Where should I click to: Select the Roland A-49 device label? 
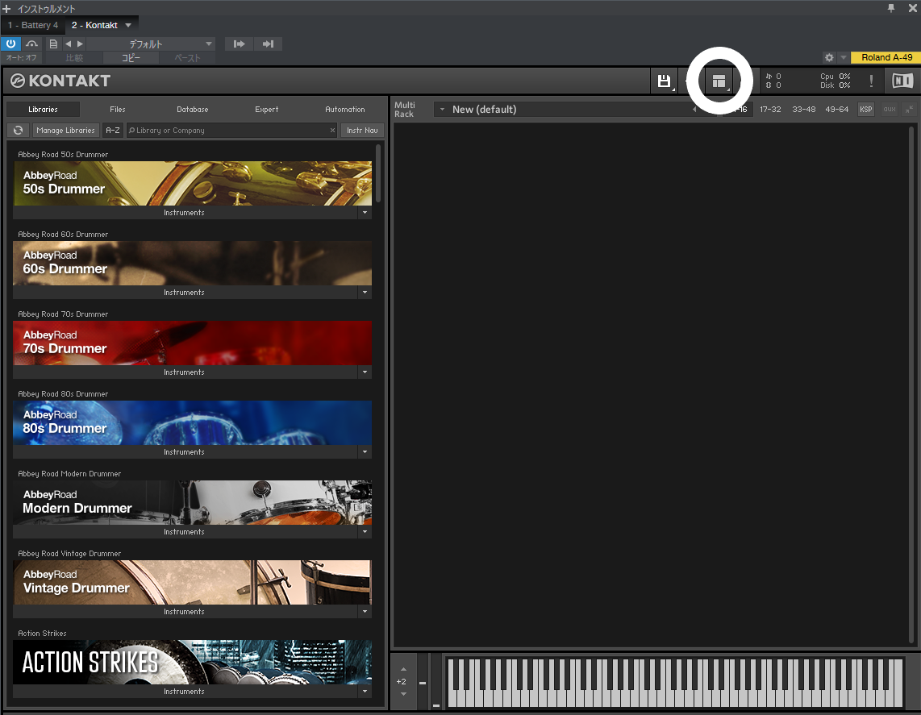point(886,57)
